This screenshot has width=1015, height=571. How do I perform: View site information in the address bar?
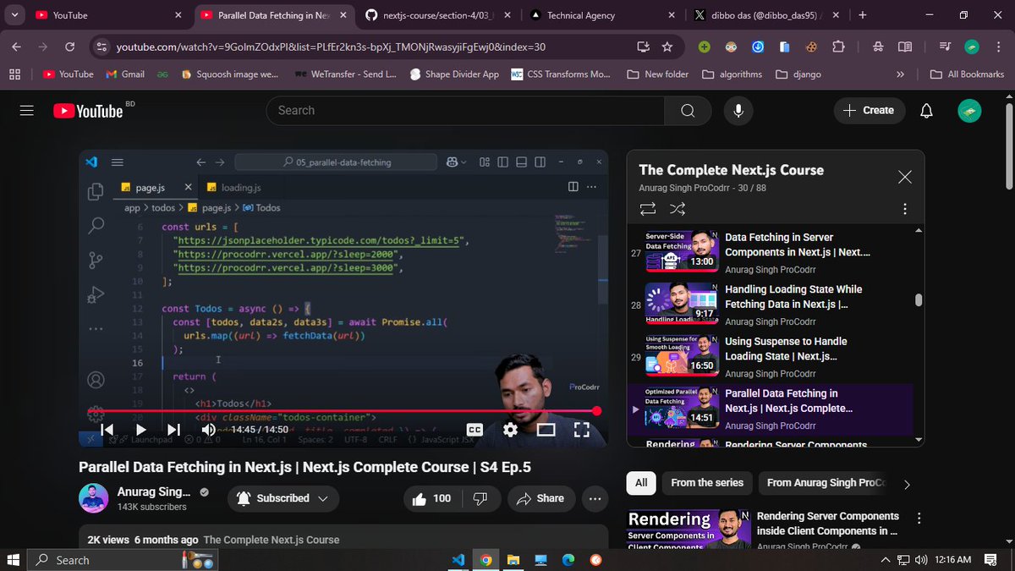(x=101, y=47)
